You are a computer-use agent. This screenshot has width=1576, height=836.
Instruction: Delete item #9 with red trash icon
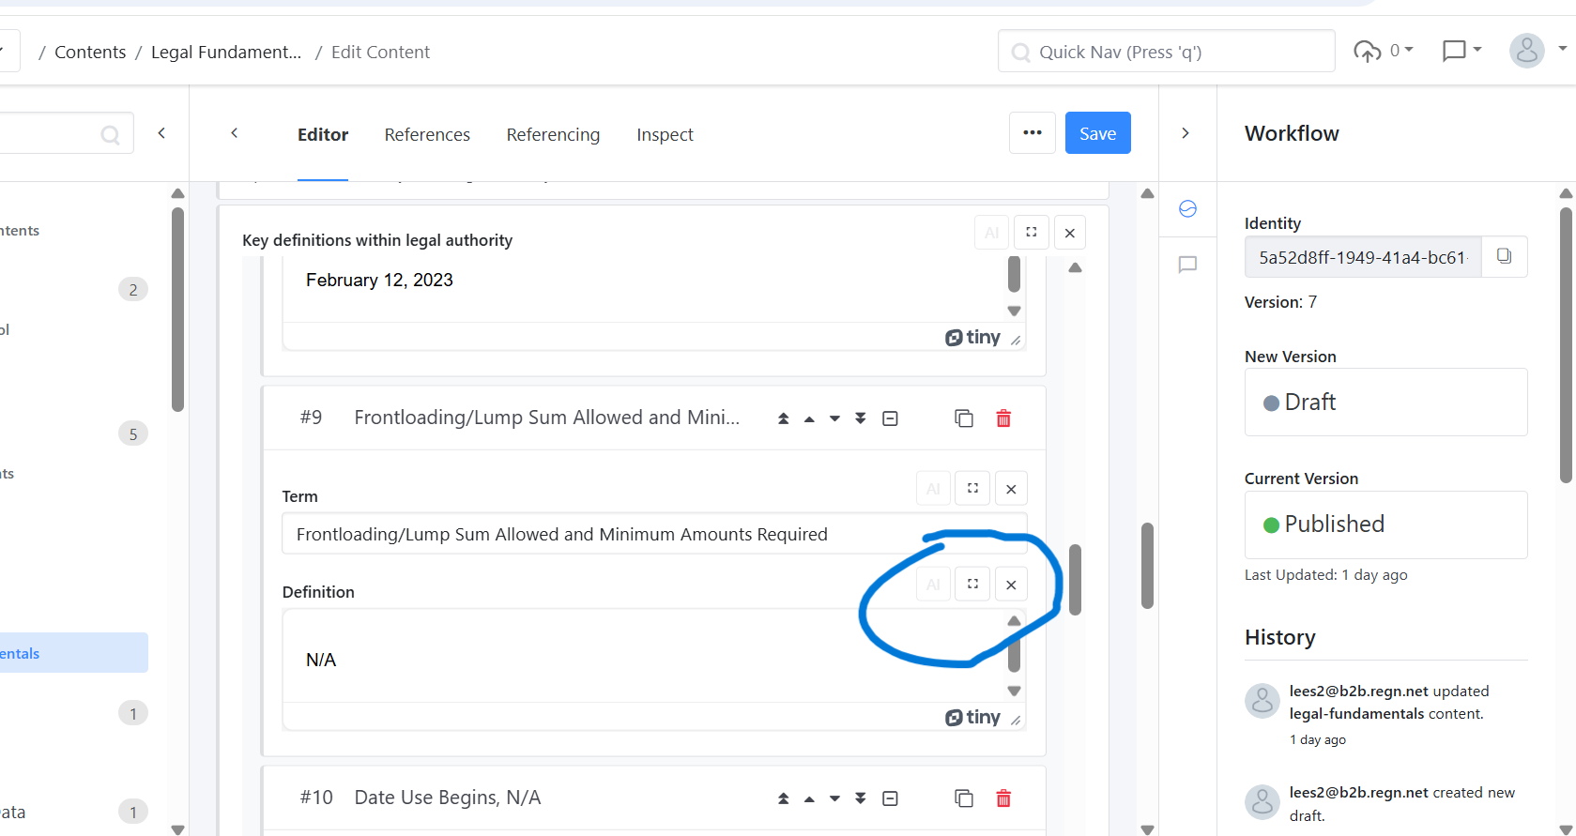pyautogui.click(x=1002, y=418)
